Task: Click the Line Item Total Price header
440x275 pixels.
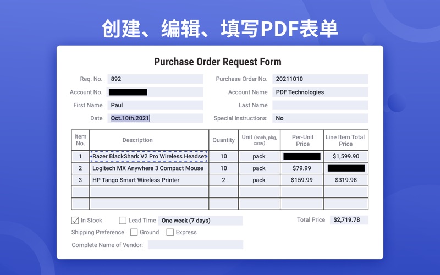Action: click(345, 140)
